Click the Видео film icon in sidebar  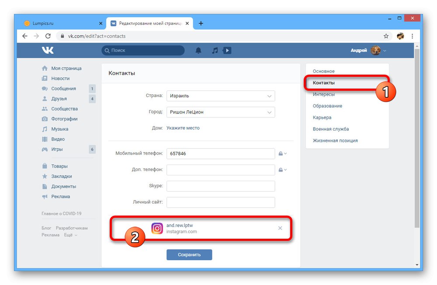click(45, 139)
